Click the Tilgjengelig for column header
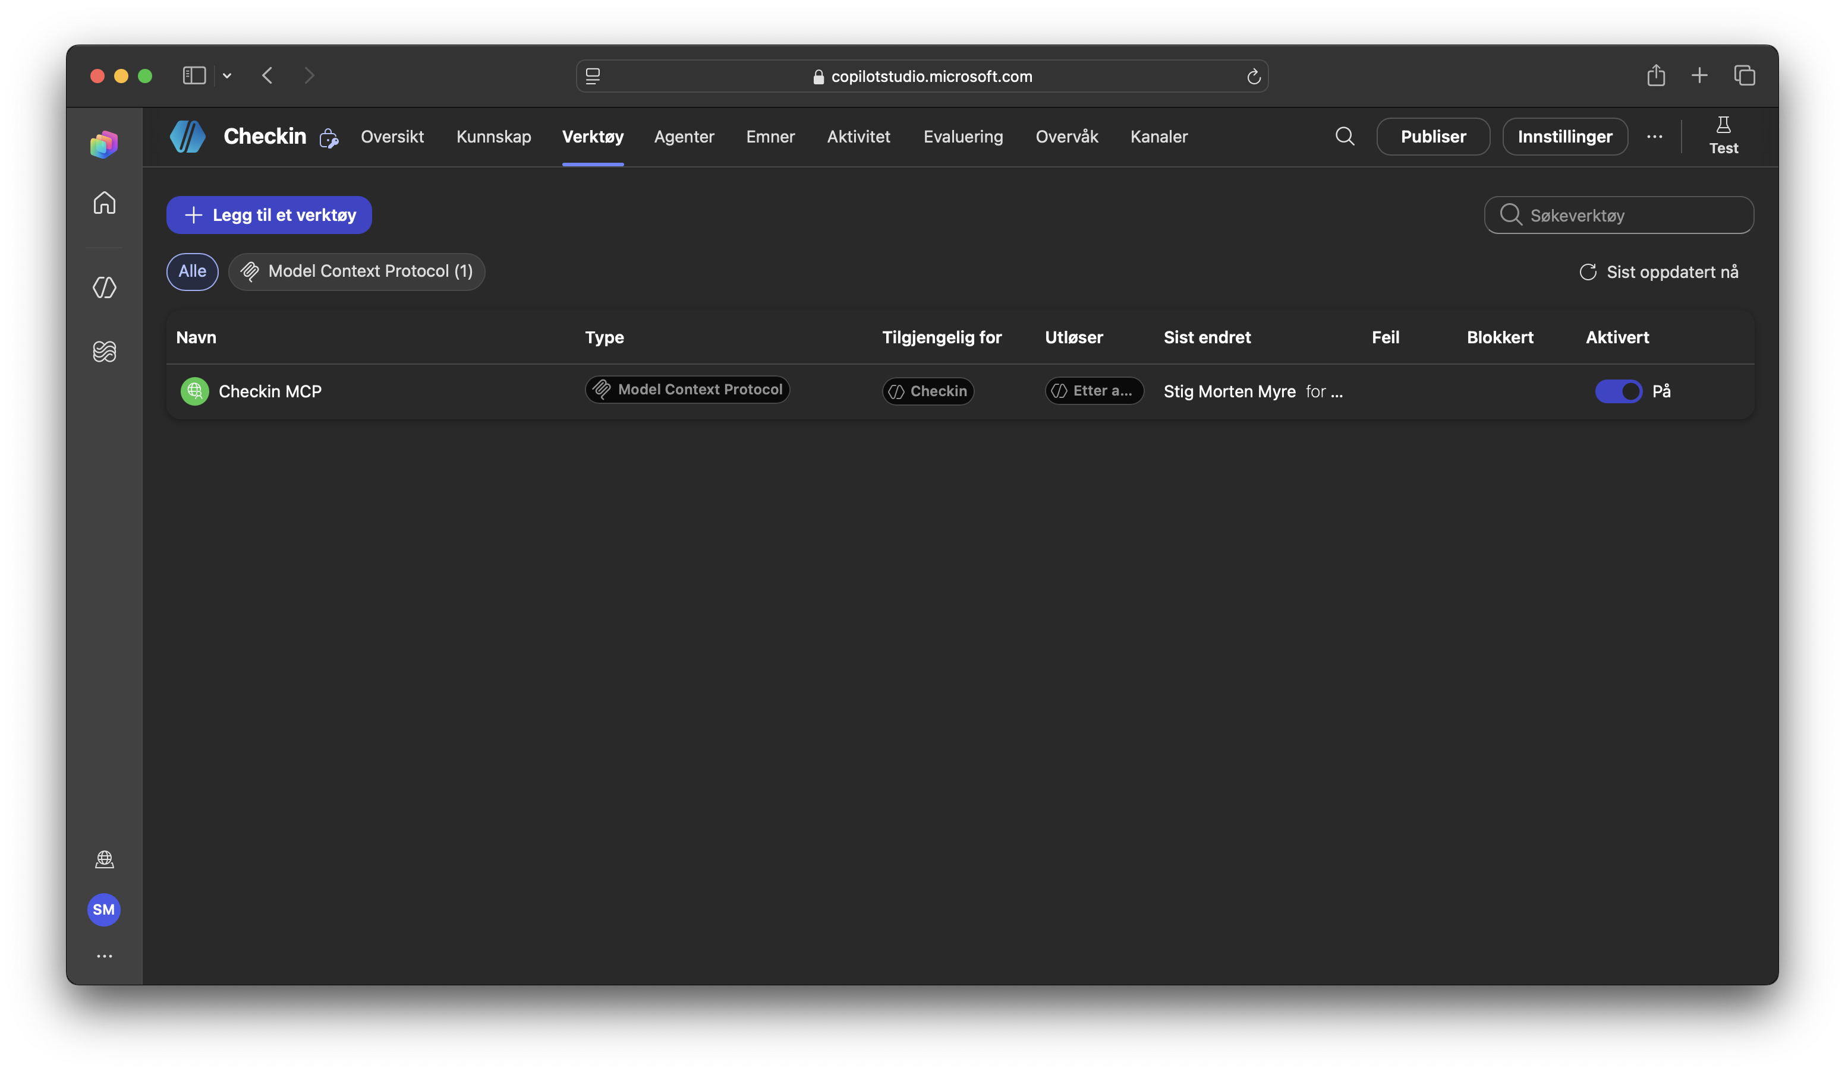1845x1075 pixels. click(x=942, y=337)
